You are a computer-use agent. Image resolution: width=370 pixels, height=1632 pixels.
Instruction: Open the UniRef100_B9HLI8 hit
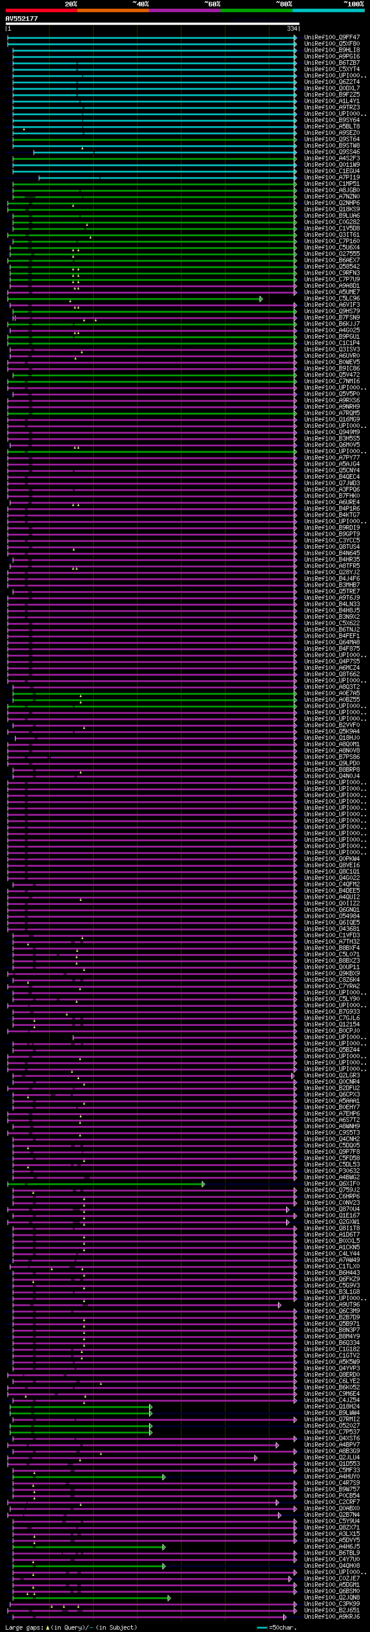332,50
